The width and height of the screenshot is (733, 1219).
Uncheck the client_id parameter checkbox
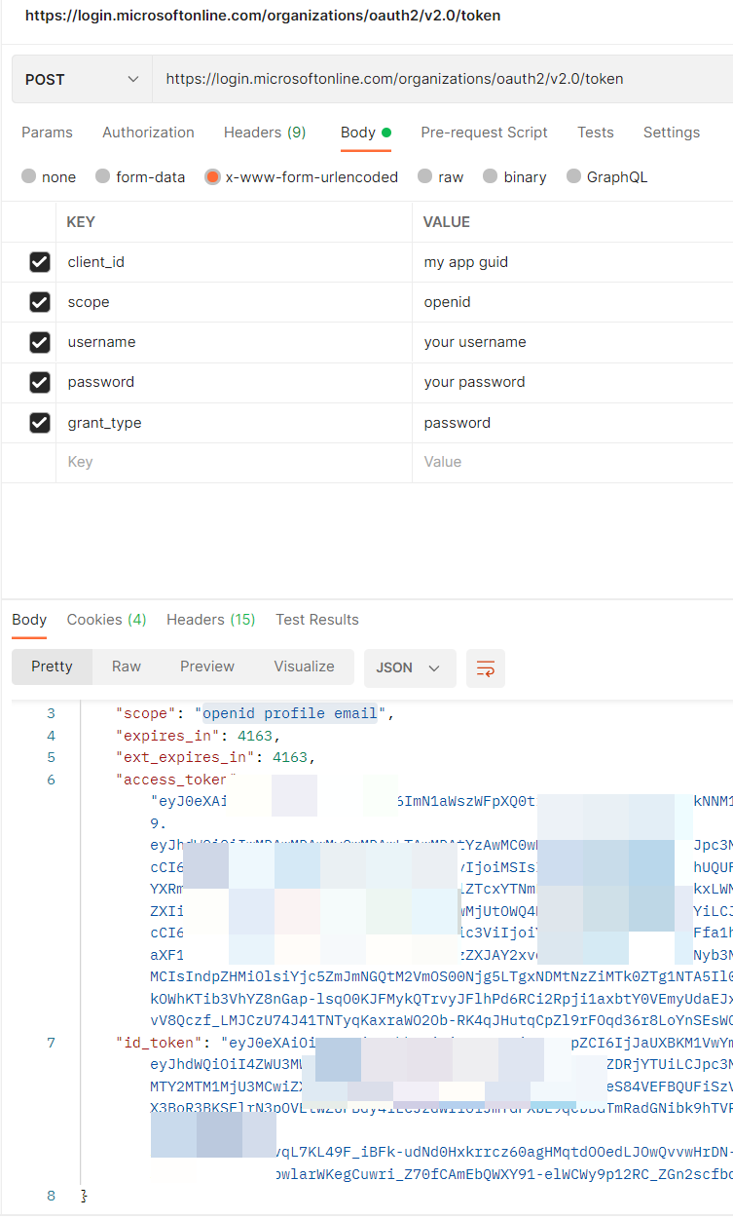click(40, 262)
